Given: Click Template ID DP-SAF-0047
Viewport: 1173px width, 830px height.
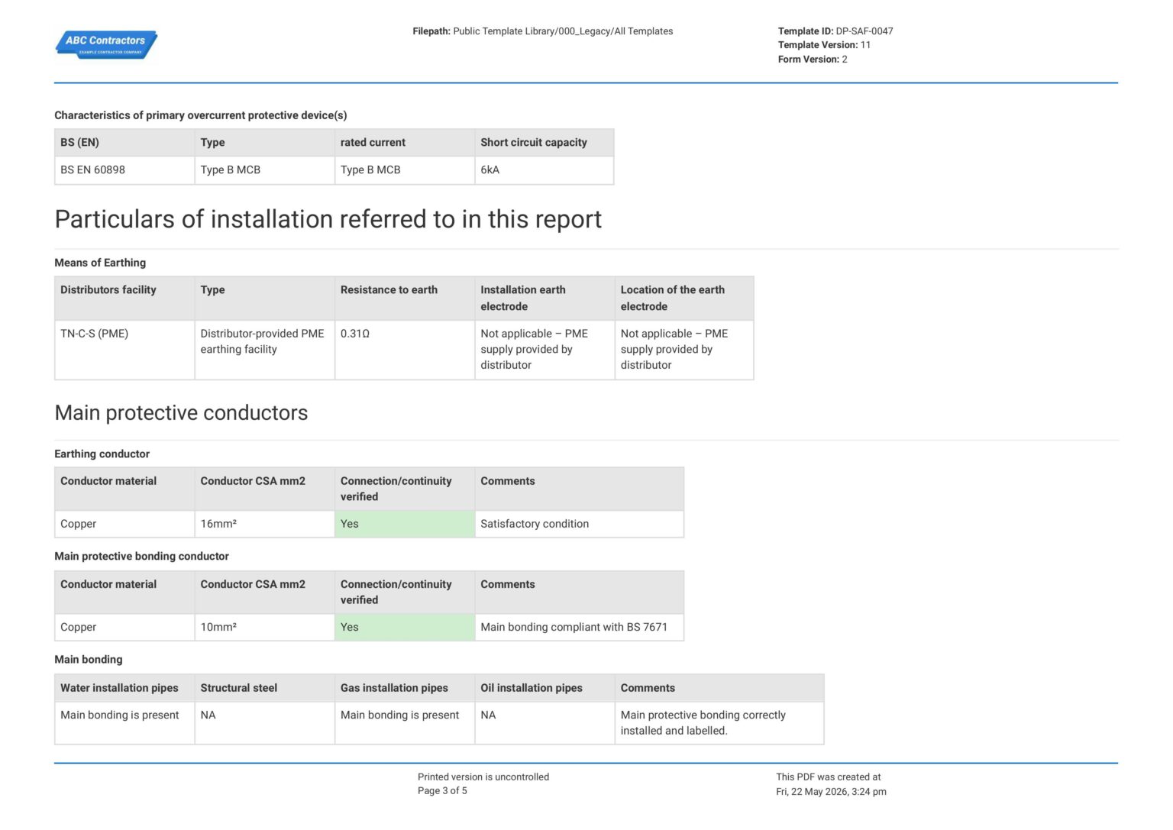Looking at the screenshot, I should [x=835, y=31].
